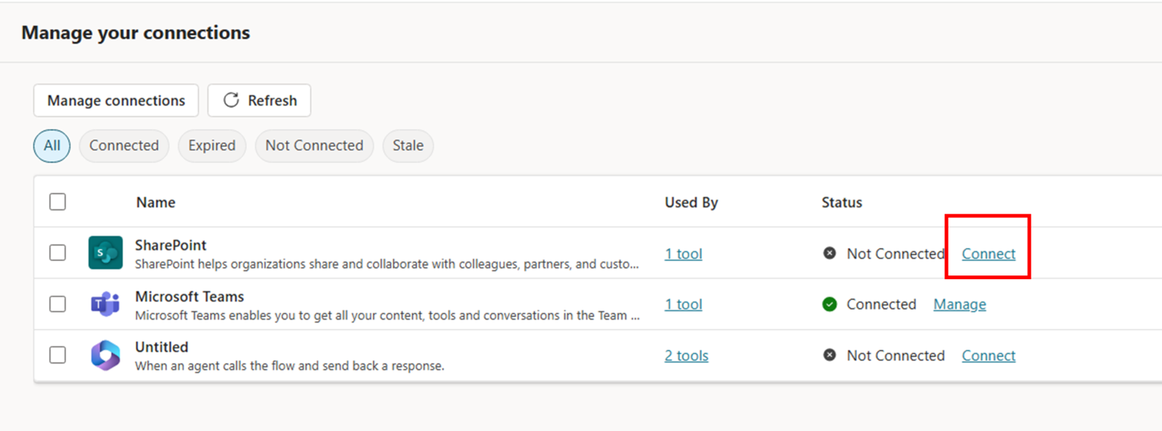
Task: Open the Manage connections button
Action: click(x=116, y=100)
